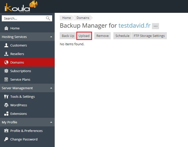Click the Service Plans icon
Image resolution: width=188 pixels, height=147 pixels.
pos(6,79)
